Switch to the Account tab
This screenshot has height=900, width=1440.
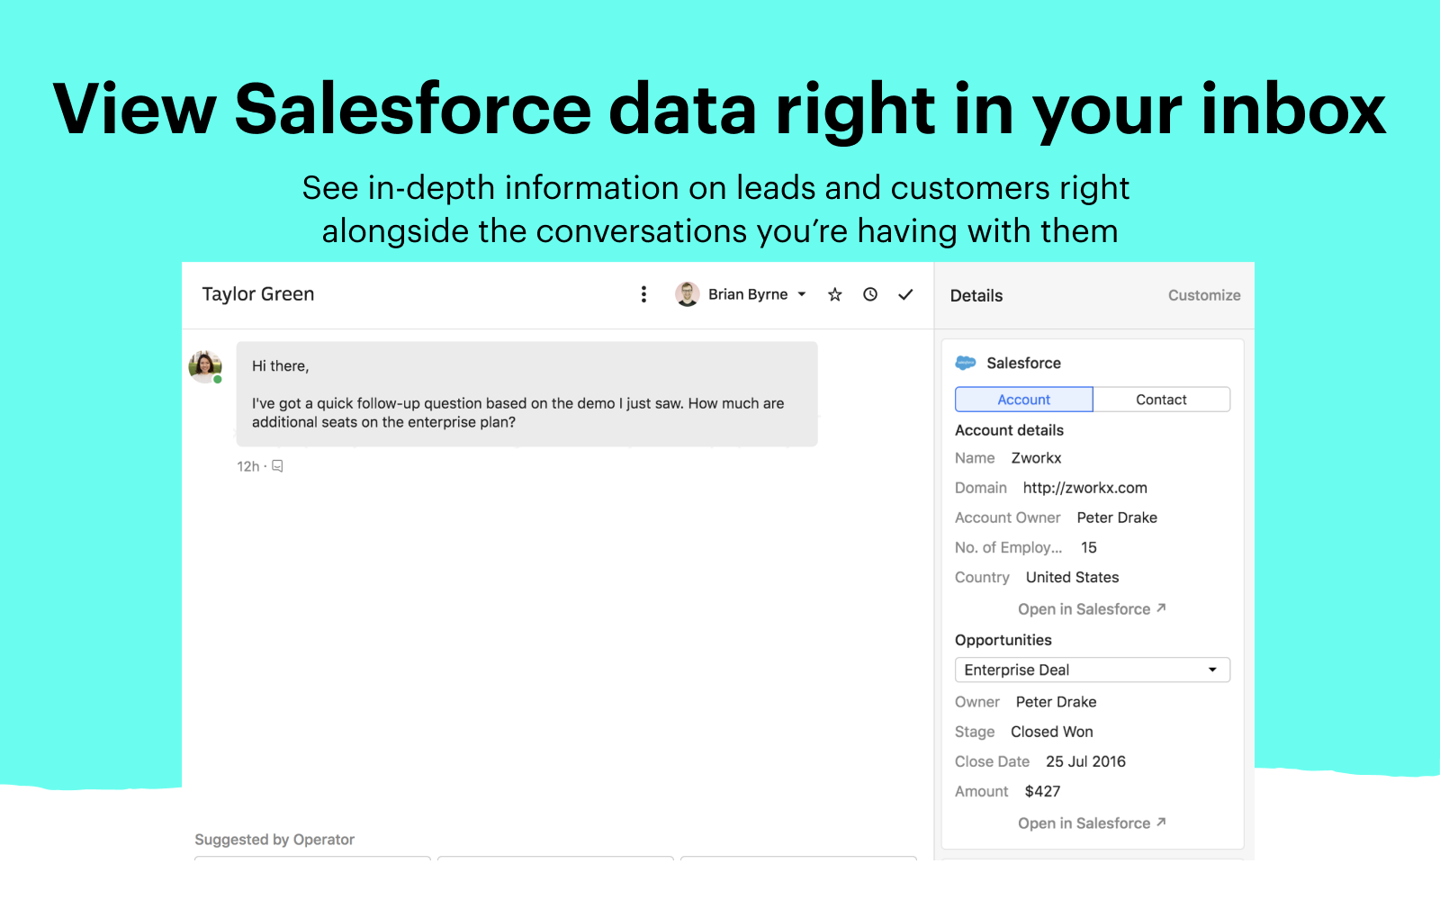point(1023,400)
